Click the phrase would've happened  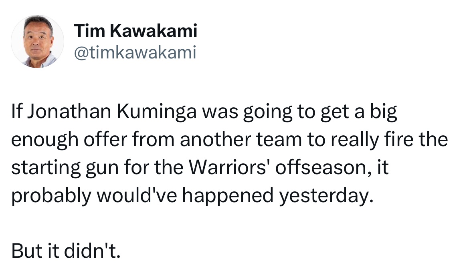coord(185,196)
